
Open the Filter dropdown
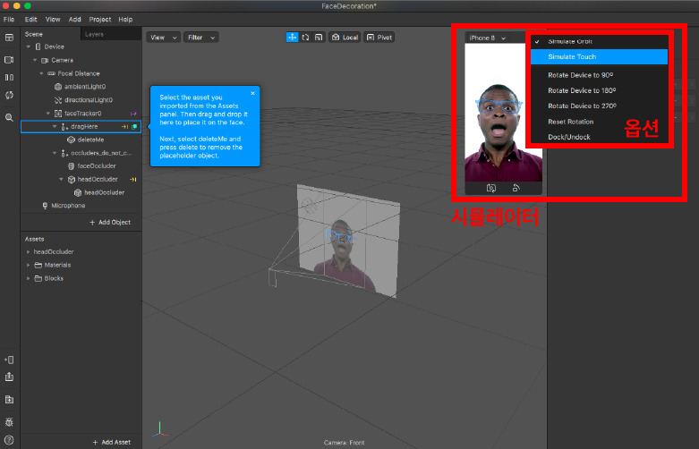click(201, 38)
